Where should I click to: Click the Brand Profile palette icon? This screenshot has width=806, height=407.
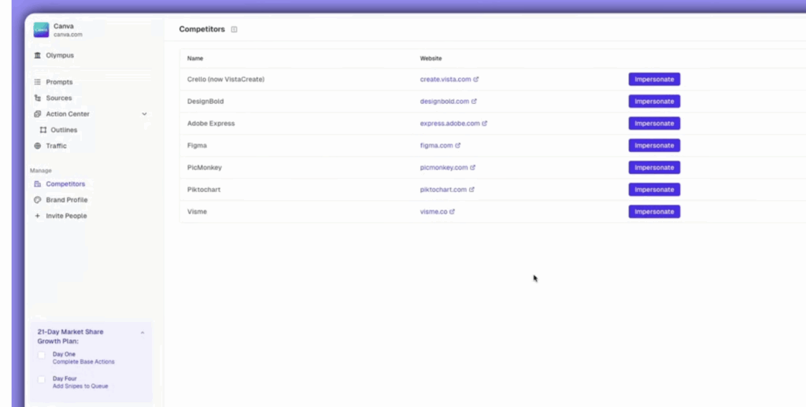click(x=38, y=200)
